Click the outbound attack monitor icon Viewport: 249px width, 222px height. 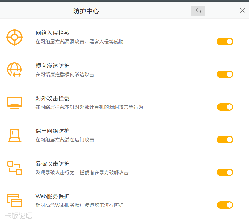[x=14, y=103]
